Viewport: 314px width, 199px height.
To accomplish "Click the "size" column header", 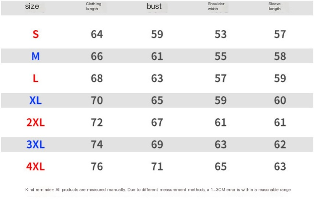I will click(x=32, y=6).
